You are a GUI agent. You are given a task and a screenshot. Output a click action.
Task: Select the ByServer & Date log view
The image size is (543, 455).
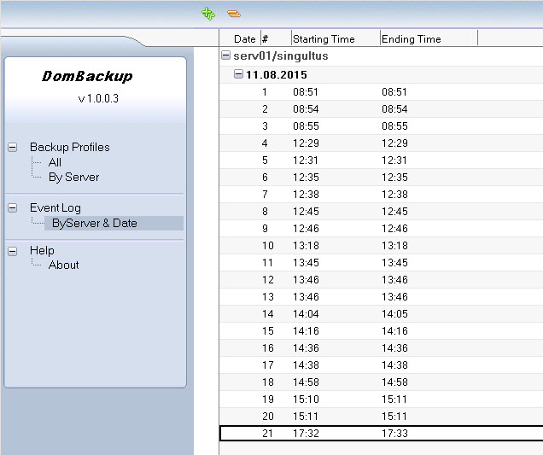coord(94,224)
